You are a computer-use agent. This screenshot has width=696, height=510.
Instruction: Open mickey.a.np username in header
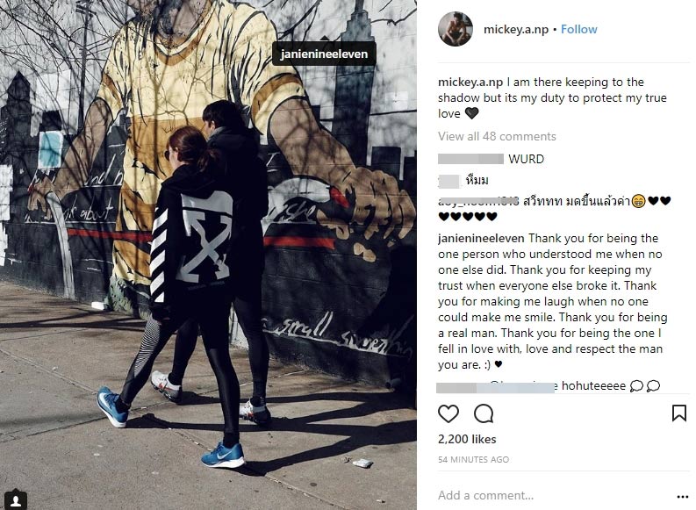coord(516,29)
